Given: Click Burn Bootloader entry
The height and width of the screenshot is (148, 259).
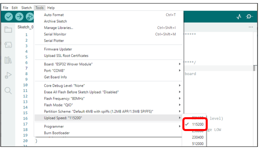Looking at the screenshot, I should pos(109,133).
